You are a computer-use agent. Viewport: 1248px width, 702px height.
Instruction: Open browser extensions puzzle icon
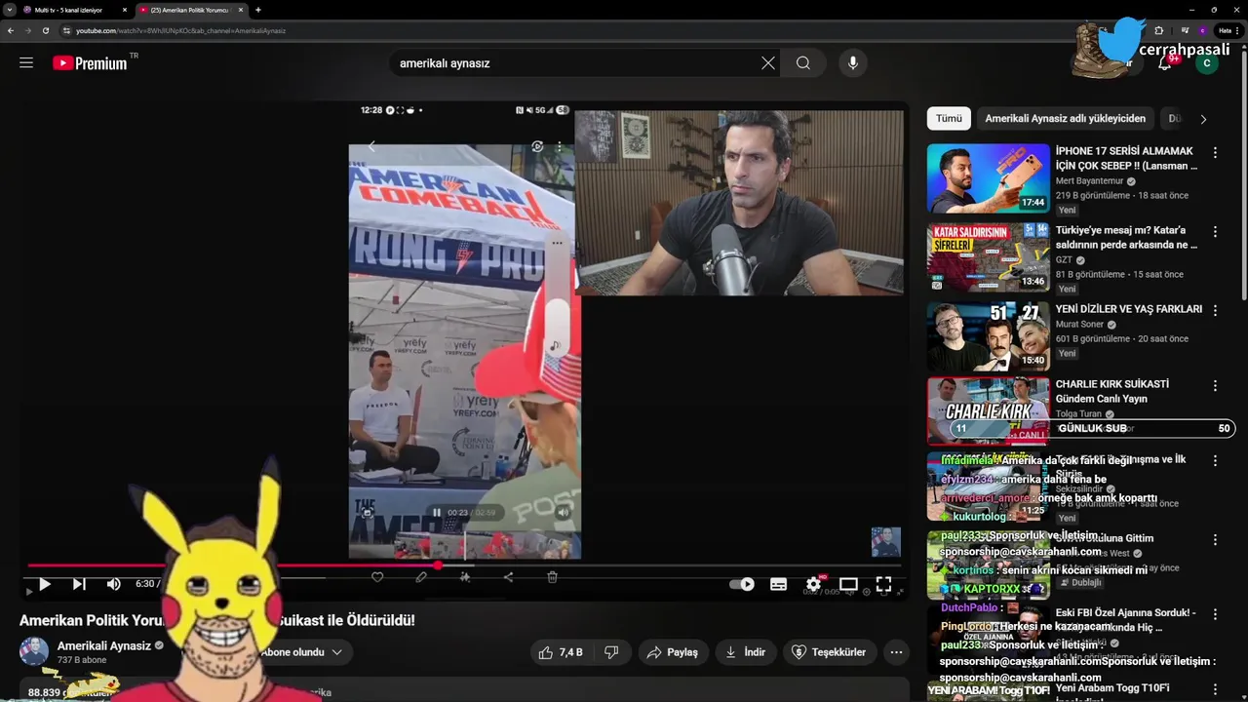1158,30
